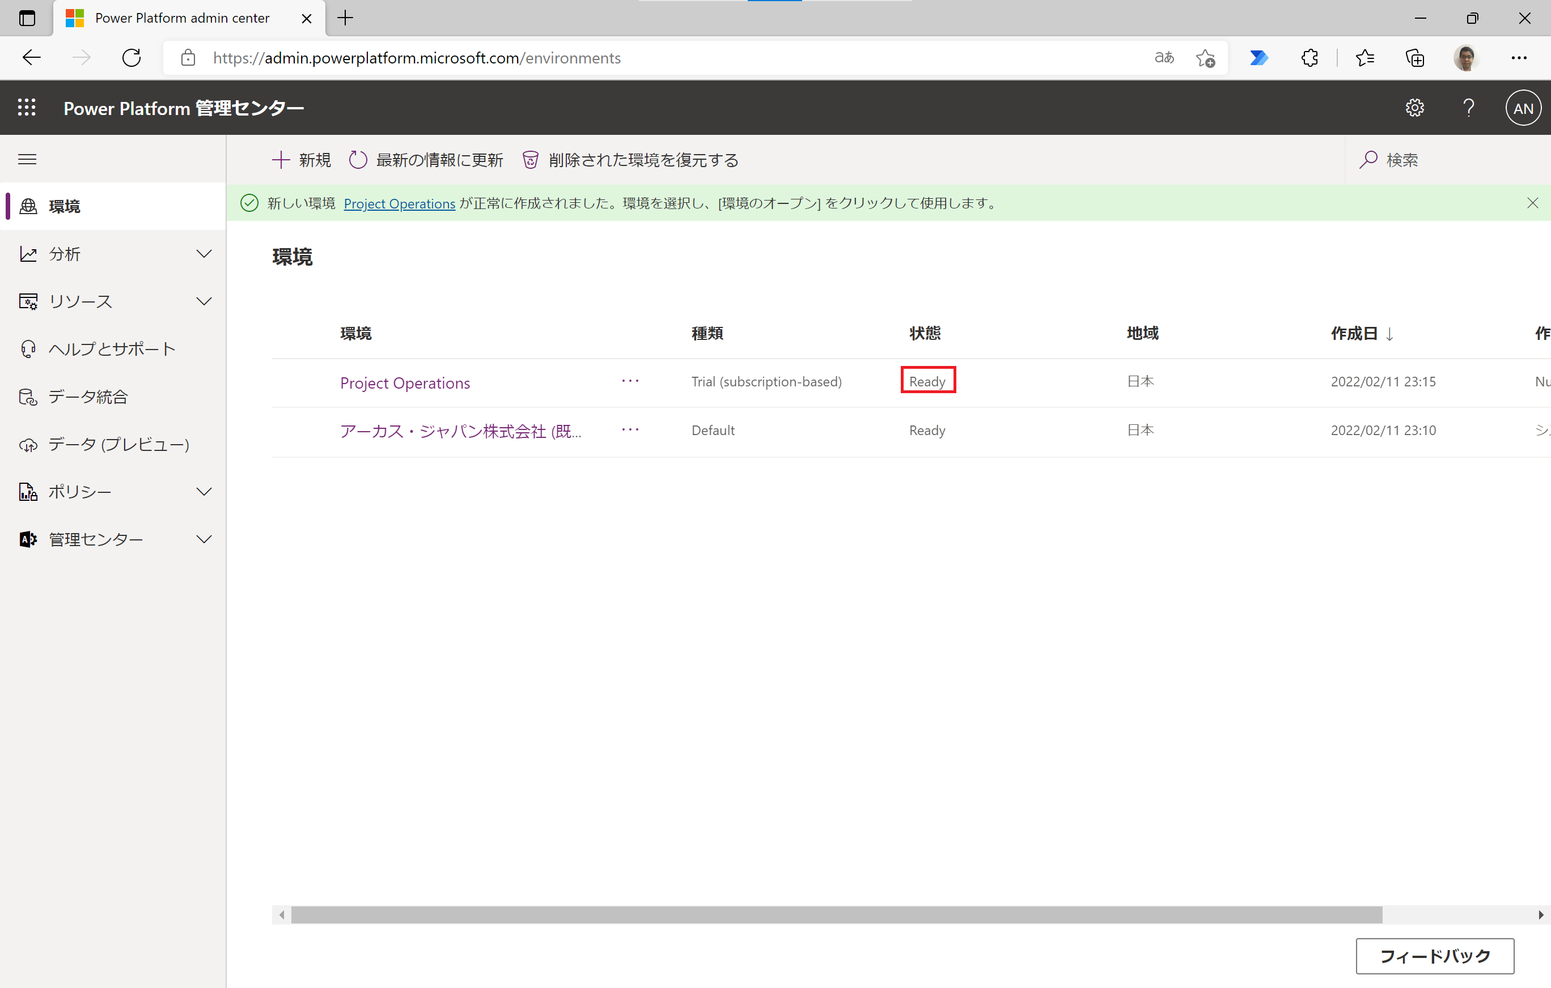
Task: Click the translate page icon
Action: 1164,58
